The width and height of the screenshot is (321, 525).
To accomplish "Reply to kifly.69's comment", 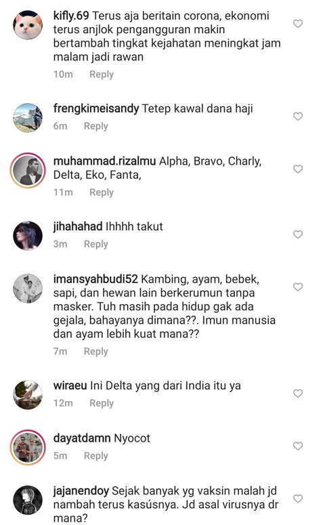I will point(102,75).
